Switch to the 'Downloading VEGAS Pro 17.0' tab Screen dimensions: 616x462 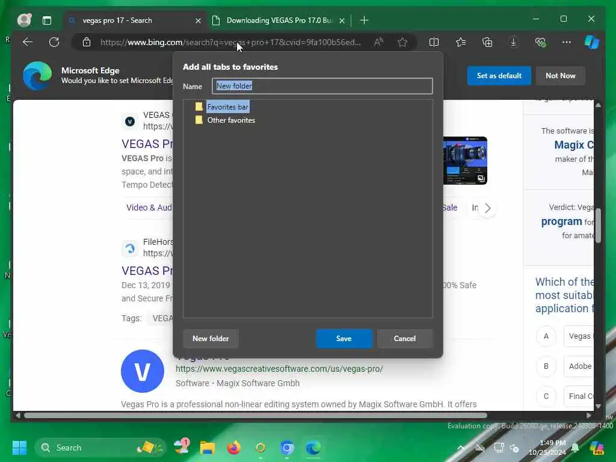click(278, 20)
